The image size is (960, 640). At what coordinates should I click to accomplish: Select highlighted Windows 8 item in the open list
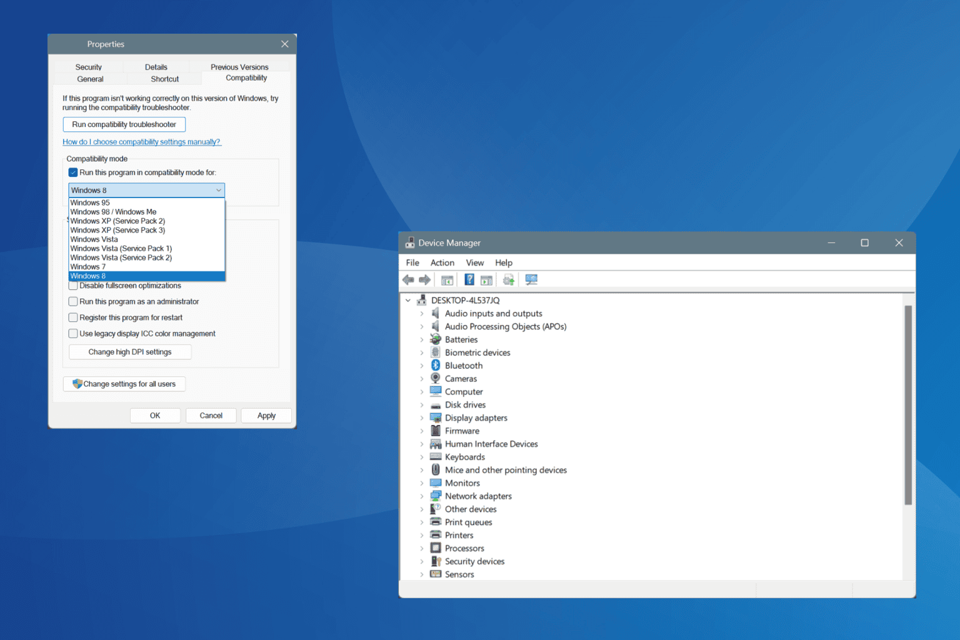coord(146,276)
